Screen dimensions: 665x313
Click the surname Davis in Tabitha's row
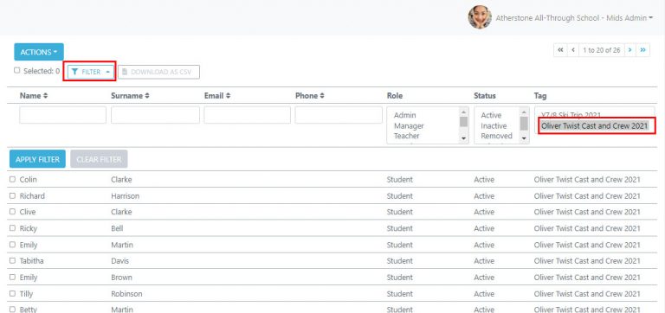tap(120, 261)
